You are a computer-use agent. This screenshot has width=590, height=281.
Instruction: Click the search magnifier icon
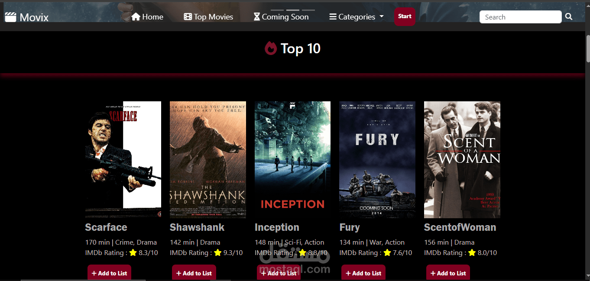click(569, 17)
